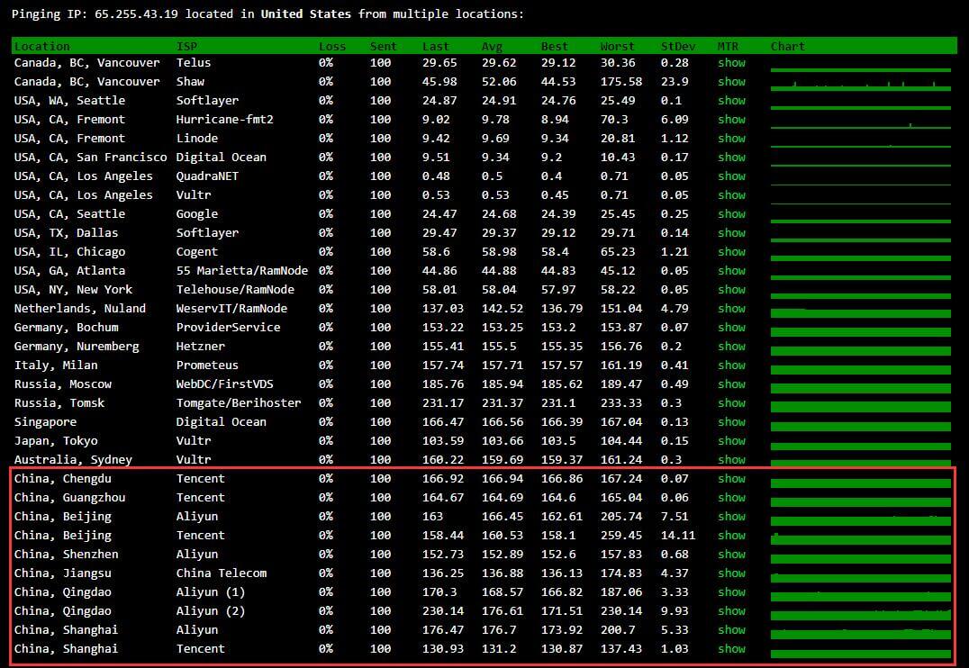This screenshot has height=668, width=969.
Task: Click latency chart for Beijing Tencent row
Action: 860,538
